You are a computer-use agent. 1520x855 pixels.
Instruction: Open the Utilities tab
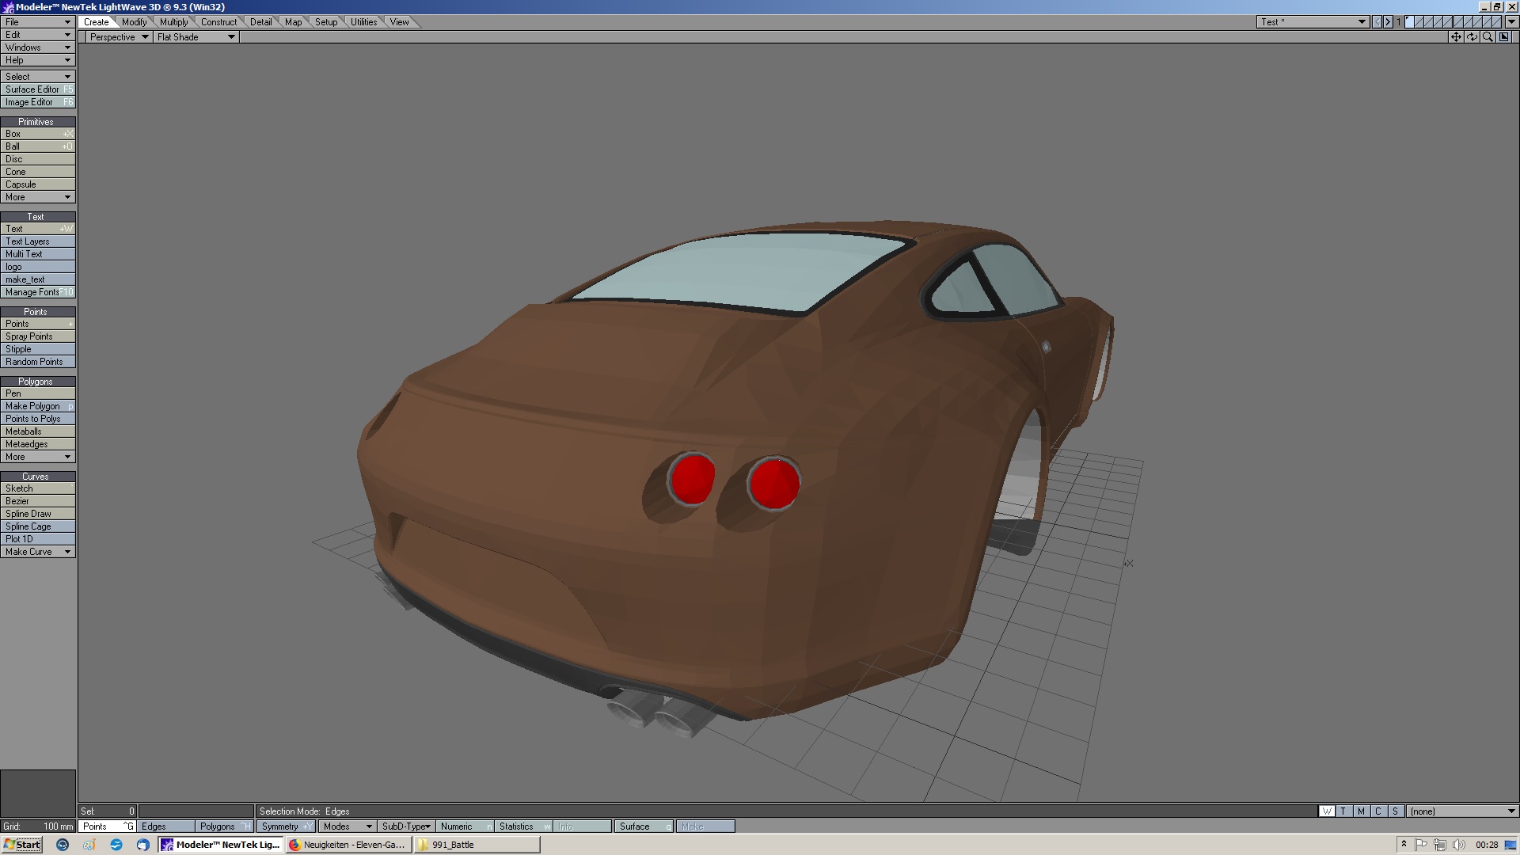tap(363, 22)
